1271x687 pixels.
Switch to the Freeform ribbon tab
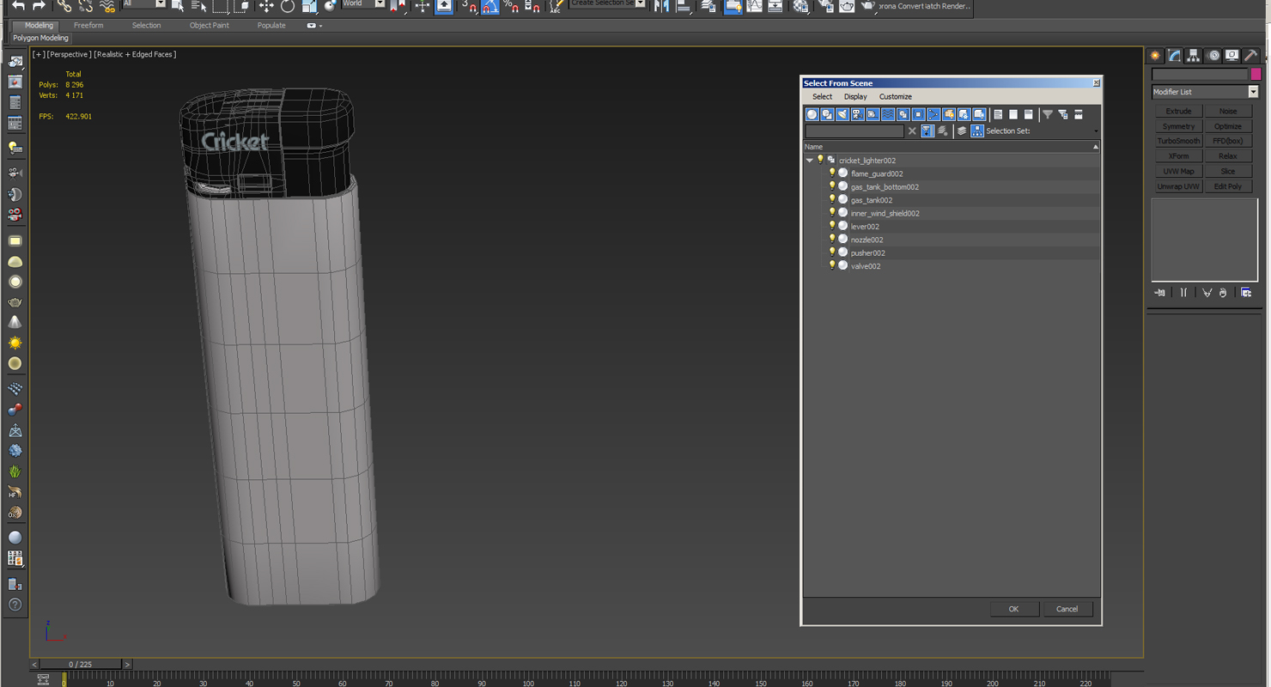pyautogui.click(x=88, y=26)
